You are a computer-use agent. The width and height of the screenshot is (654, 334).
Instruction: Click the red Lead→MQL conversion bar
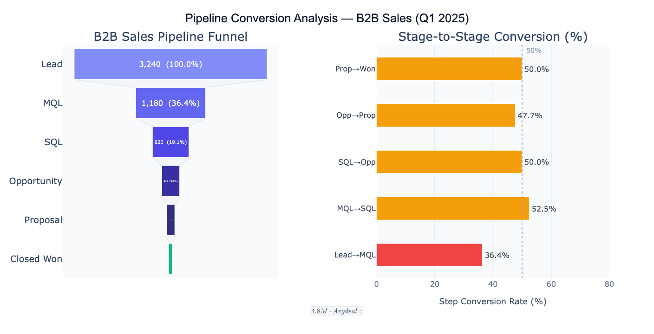pos(429,255)
